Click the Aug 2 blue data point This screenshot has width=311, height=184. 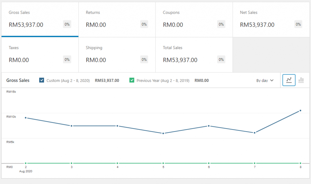coord(26,118)
